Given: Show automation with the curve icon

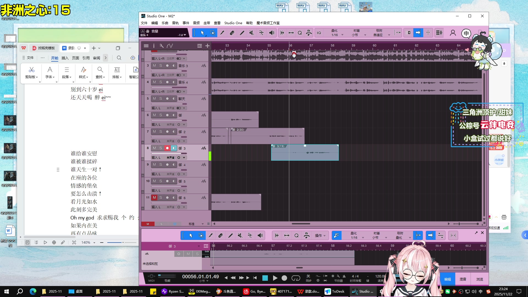Looking at the screenshot, I should coord(170,46).
